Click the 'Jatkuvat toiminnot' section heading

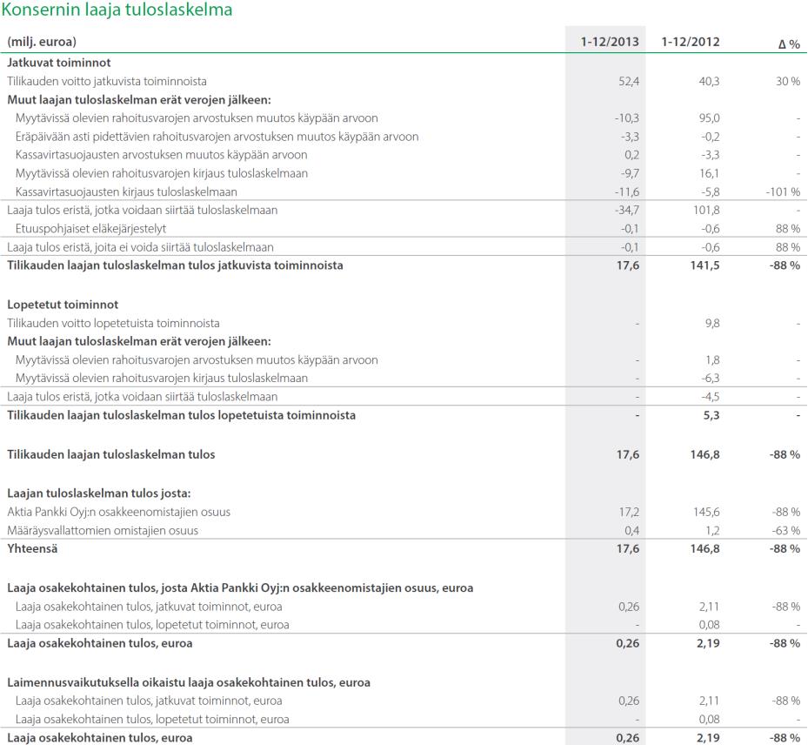click(x=59, y=63)
